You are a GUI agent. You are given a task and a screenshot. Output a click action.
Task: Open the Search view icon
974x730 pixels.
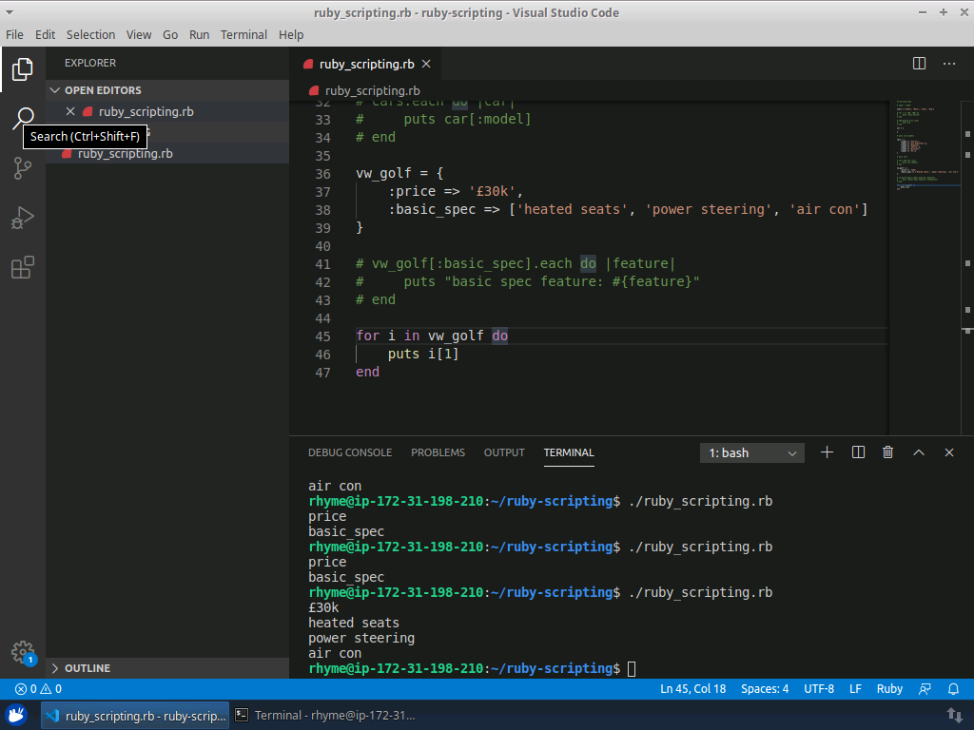click(x=23, y=118)
